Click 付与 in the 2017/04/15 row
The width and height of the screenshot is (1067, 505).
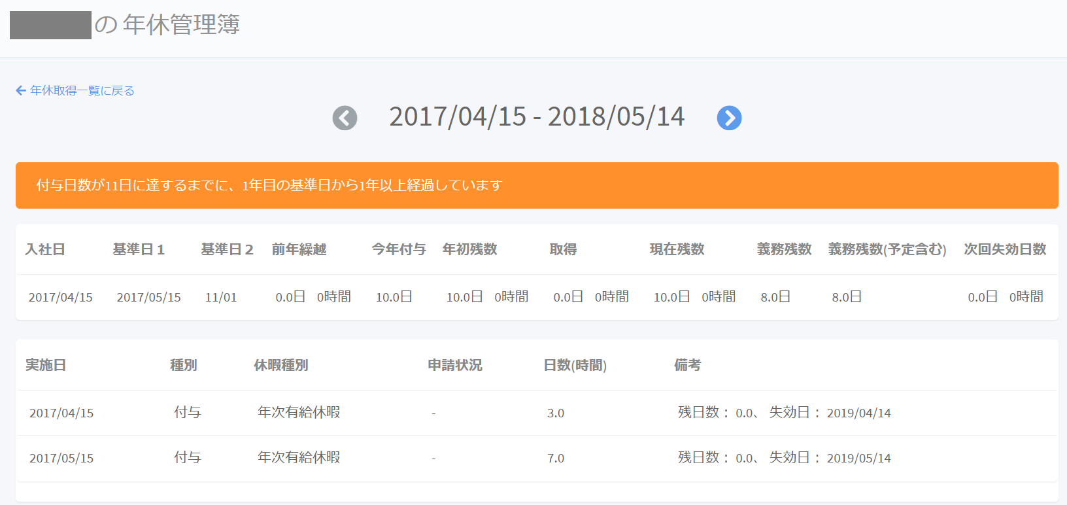[x=188, y=413]
